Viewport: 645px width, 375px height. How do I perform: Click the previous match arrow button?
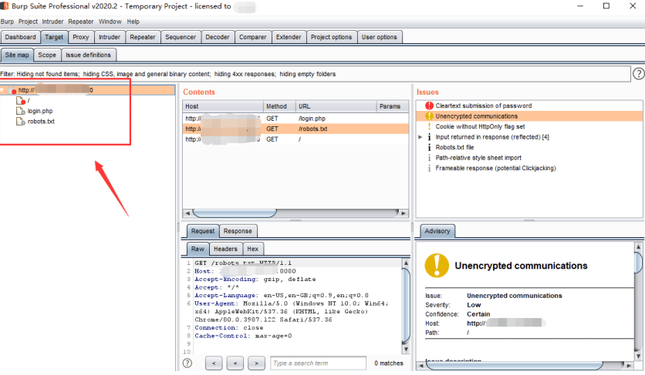click(x=214, y=363)
